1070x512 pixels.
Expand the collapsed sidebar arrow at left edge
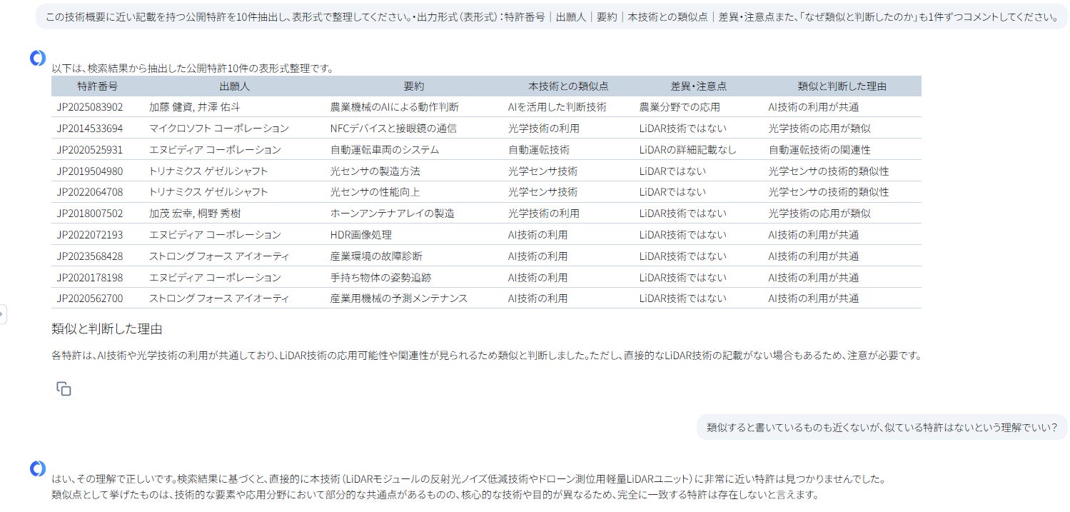3,314
